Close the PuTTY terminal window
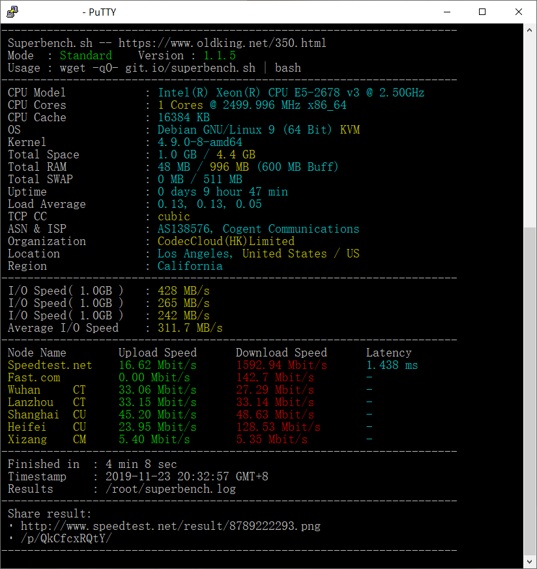 click(x=518, y=12)
